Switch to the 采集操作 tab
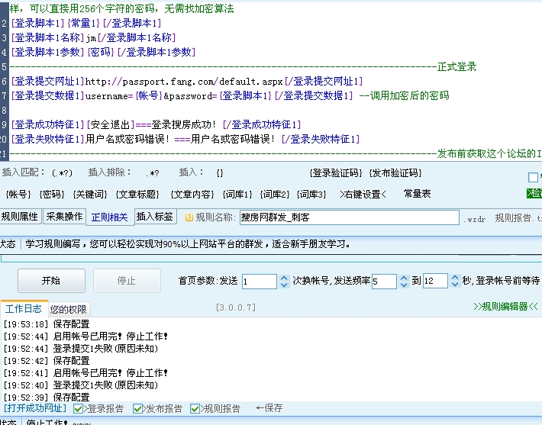Viewport: 542px width, 425px height. (x=64, y=217)
